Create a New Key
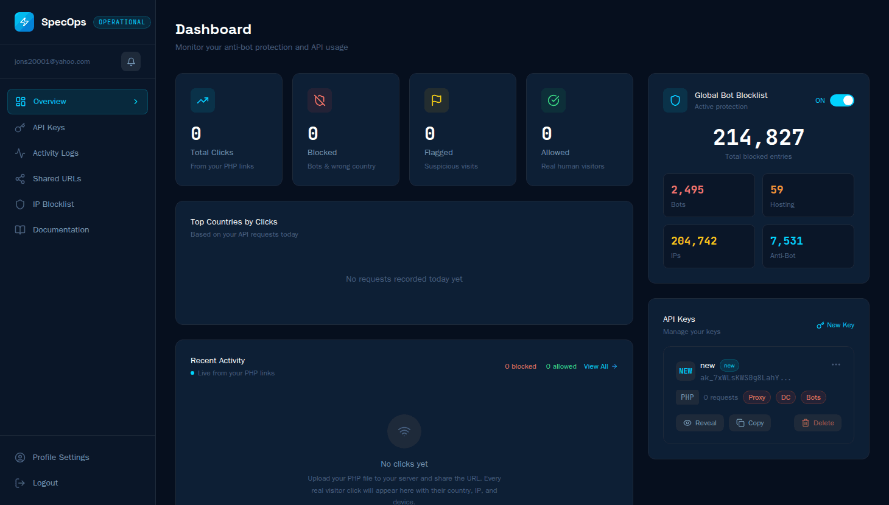The height and width of the screenshot is (505, 889). pyautogui.click(x=835, y=325)
